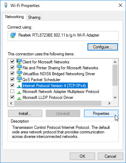The width and height of the screenshot is (126, 163).
Task: Click the horizontal scroll right arrow
Action: pyautogui.click(x=109, y=103)
